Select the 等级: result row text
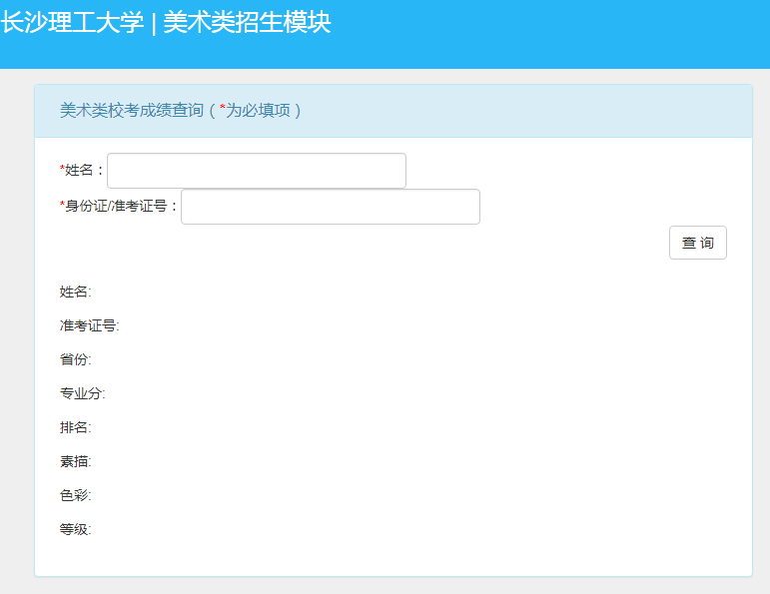 tap(76, 529)
